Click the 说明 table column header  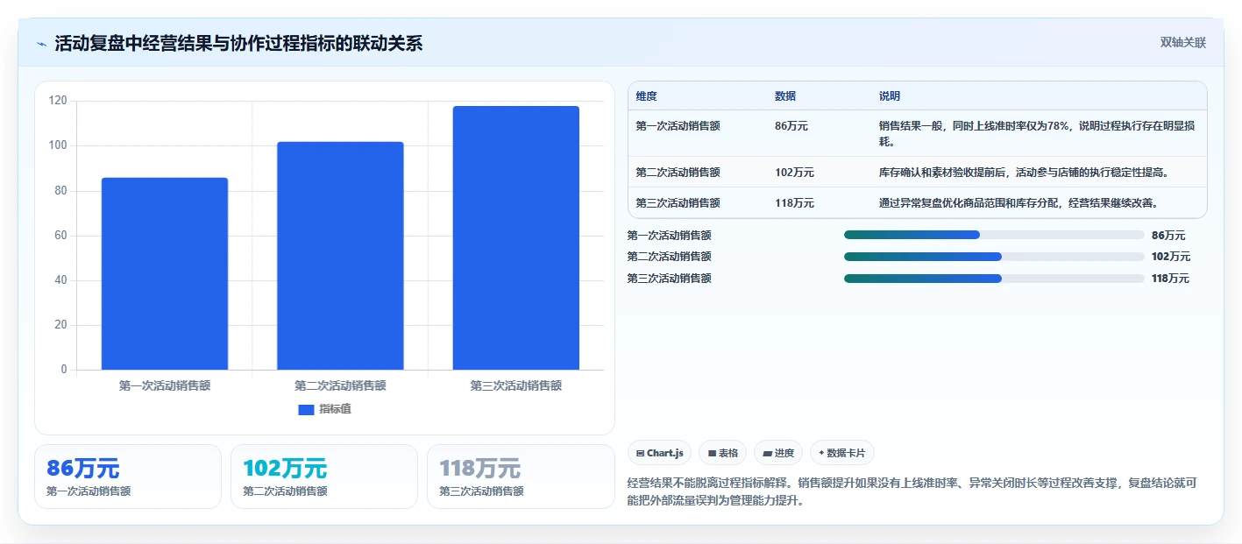pyautogui.click(x=890, y=96)
